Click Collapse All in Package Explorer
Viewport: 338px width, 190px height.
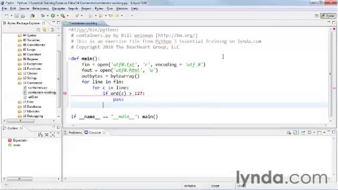pyautogui.click(x=38, y=30)
